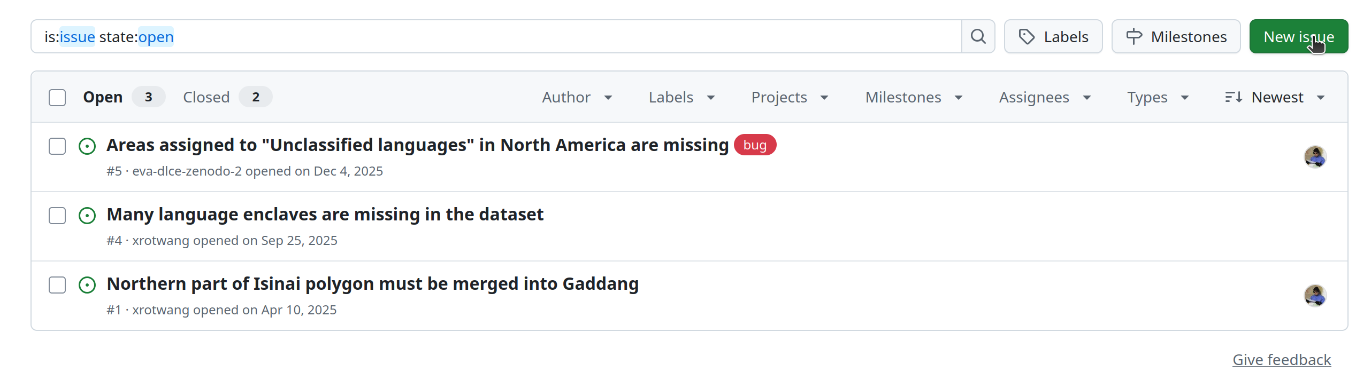The width and height of the screenshot is (1371, 380).
Task: Switch to the Closed issues tab
Action: 206,97
